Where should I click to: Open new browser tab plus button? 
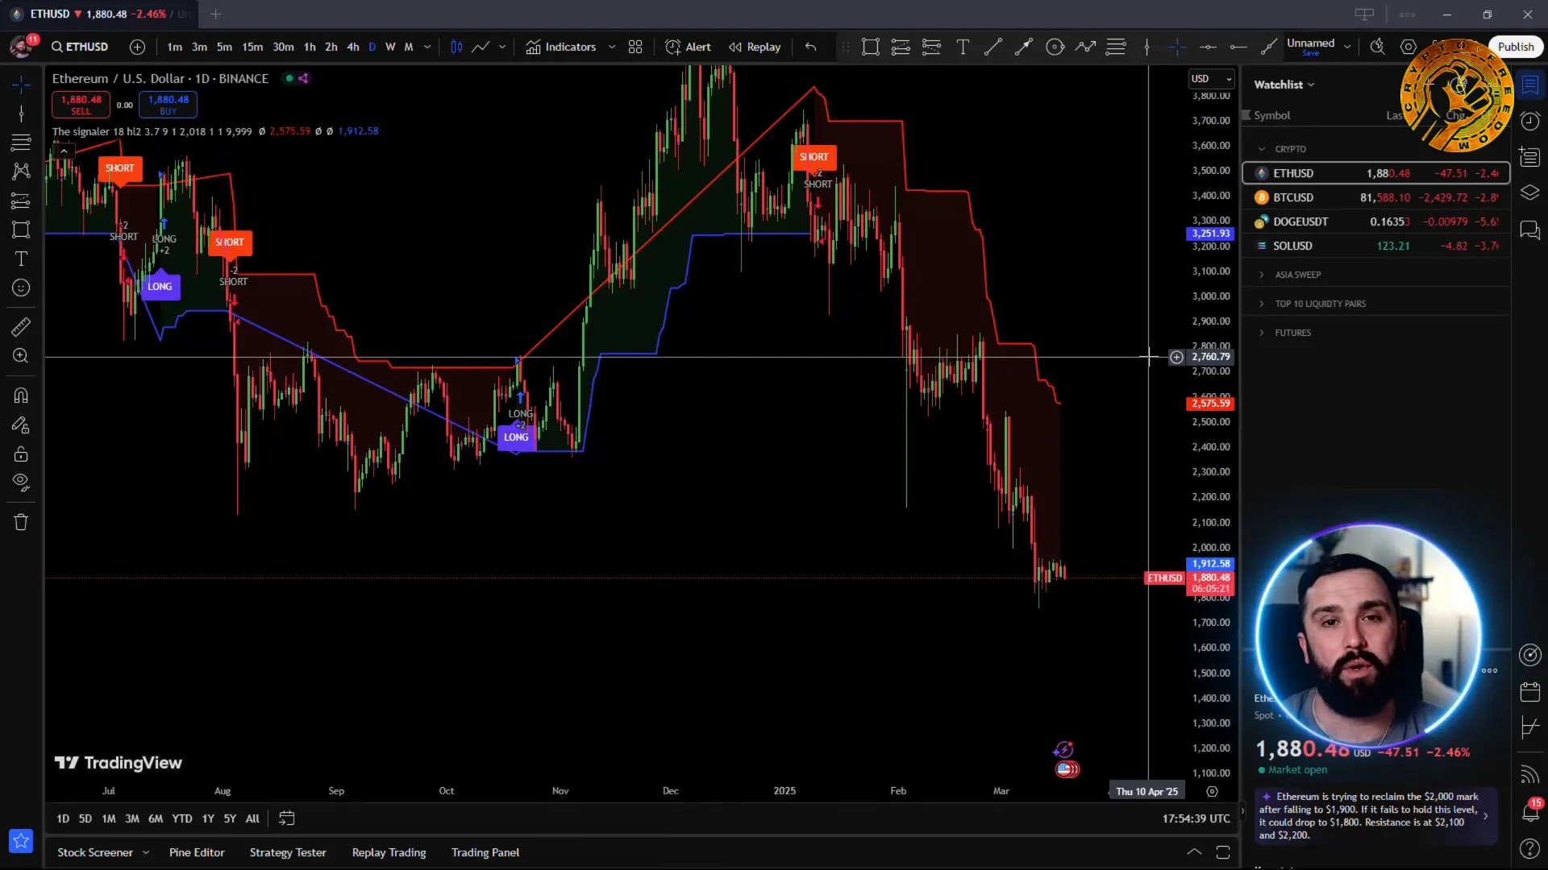(x=215, y=14)
